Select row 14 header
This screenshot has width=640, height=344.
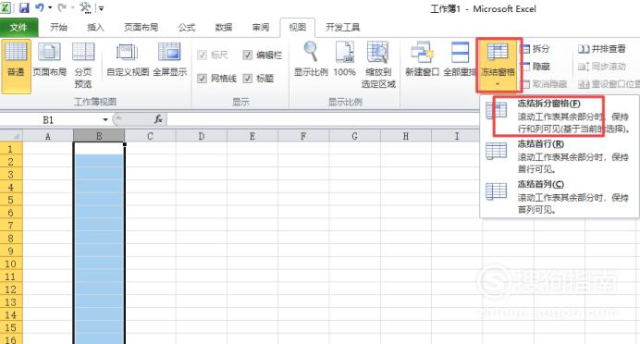[x=11, y=314]
